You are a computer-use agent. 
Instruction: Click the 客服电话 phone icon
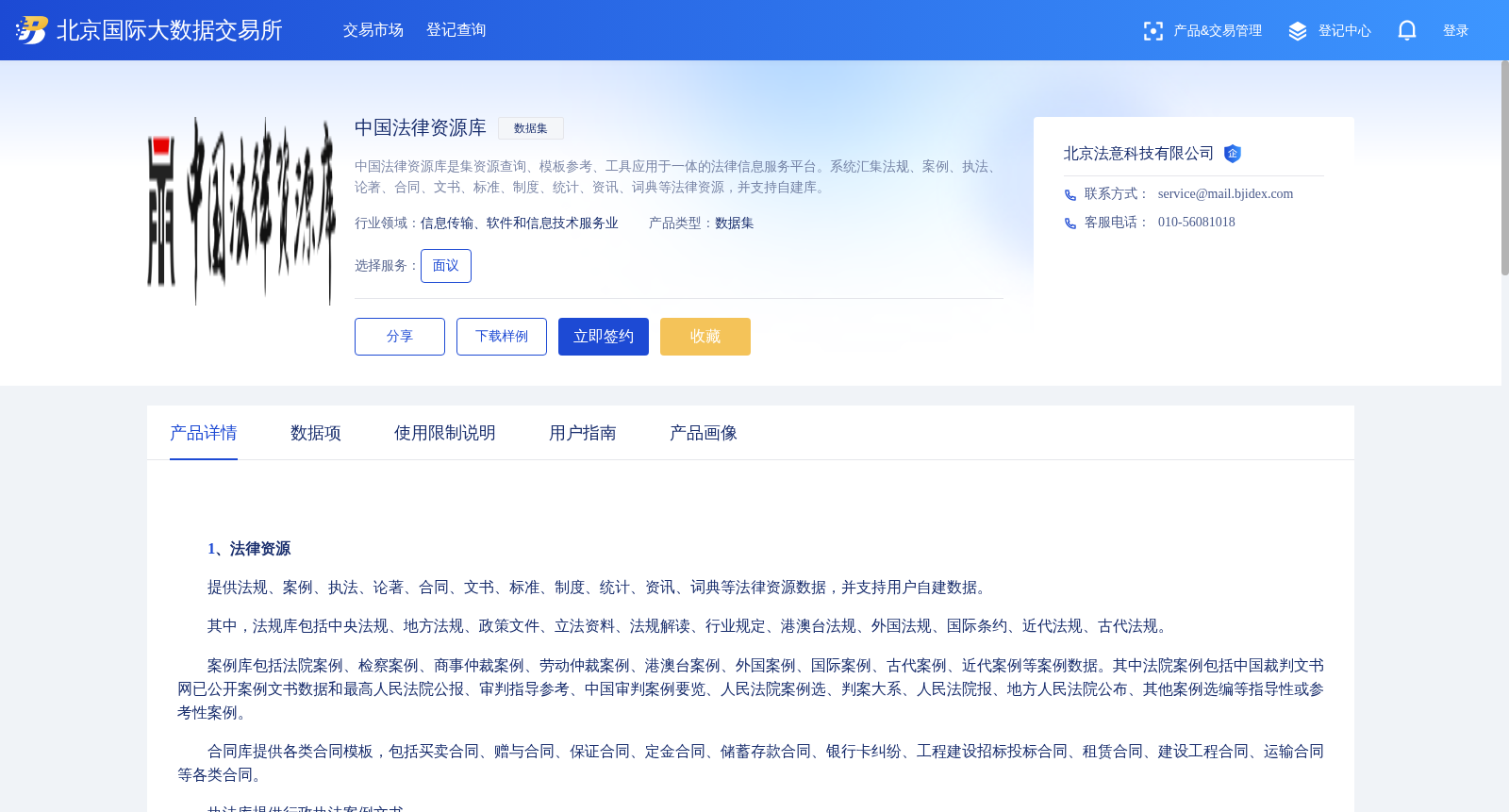click(x=1070, y=224)
